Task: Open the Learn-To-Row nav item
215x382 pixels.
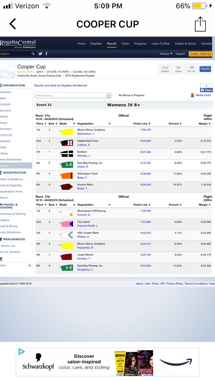Action: [161, 44]
